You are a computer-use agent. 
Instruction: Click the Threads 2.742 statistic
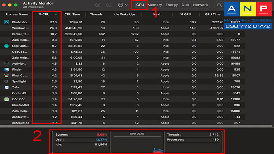pos(193,134)
